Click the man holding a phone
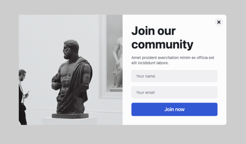The image size is (246, 144). tap(22, 96)
